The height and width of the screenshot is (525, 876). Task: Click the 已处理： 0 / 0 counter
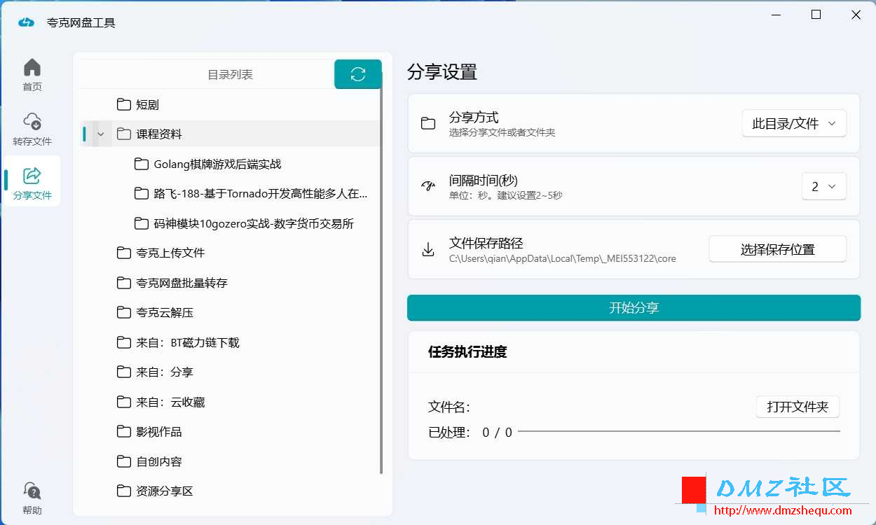pos(470,433)
